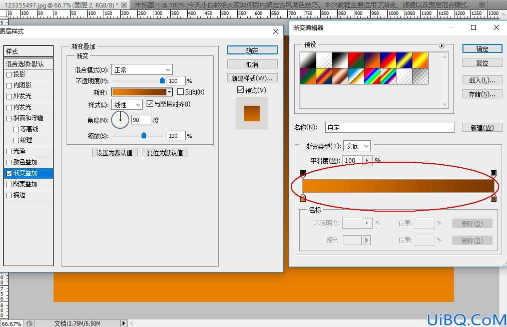Screen dimensions: 507x327
Task: Select the orange left color stop
Action: pos(303,198)
